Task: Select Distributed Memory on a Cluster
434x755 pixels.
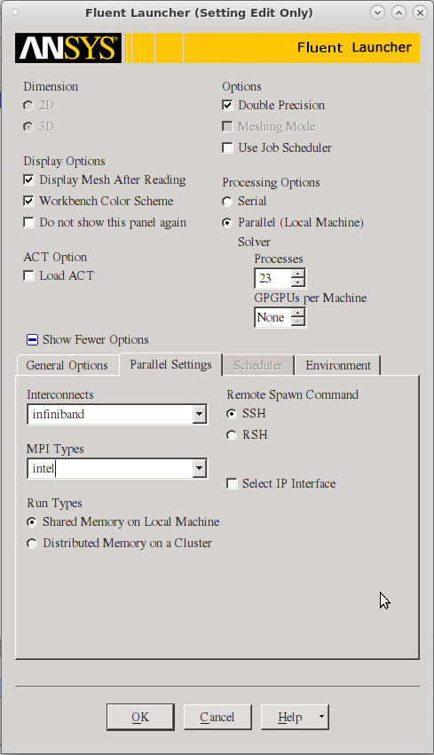Action: (x=32, y=543)
